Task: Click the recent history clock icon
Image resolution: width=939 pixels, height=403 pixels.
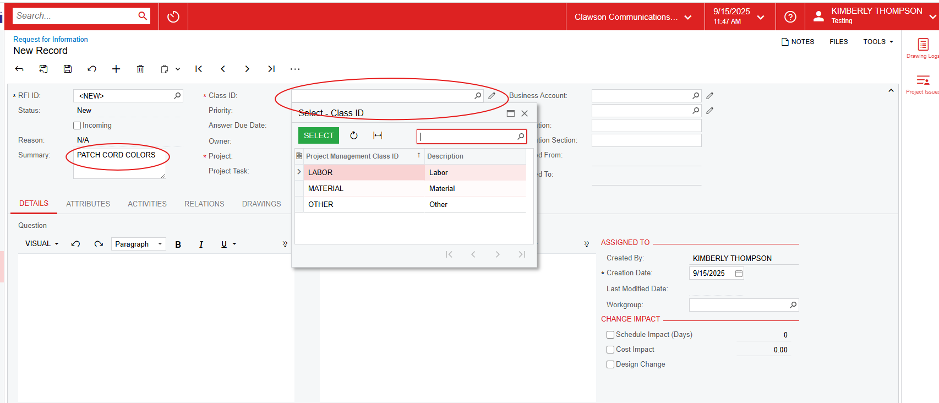Action: pos(173,17)
